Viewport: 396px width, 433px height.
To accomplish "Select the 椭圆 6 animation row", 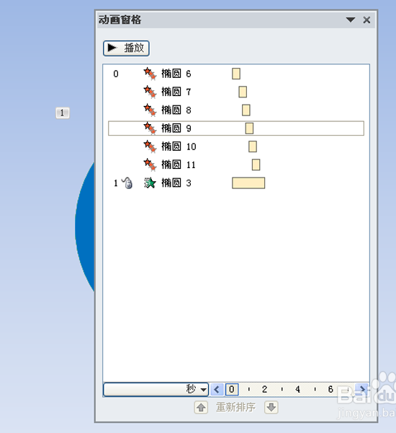I will 236,74.
